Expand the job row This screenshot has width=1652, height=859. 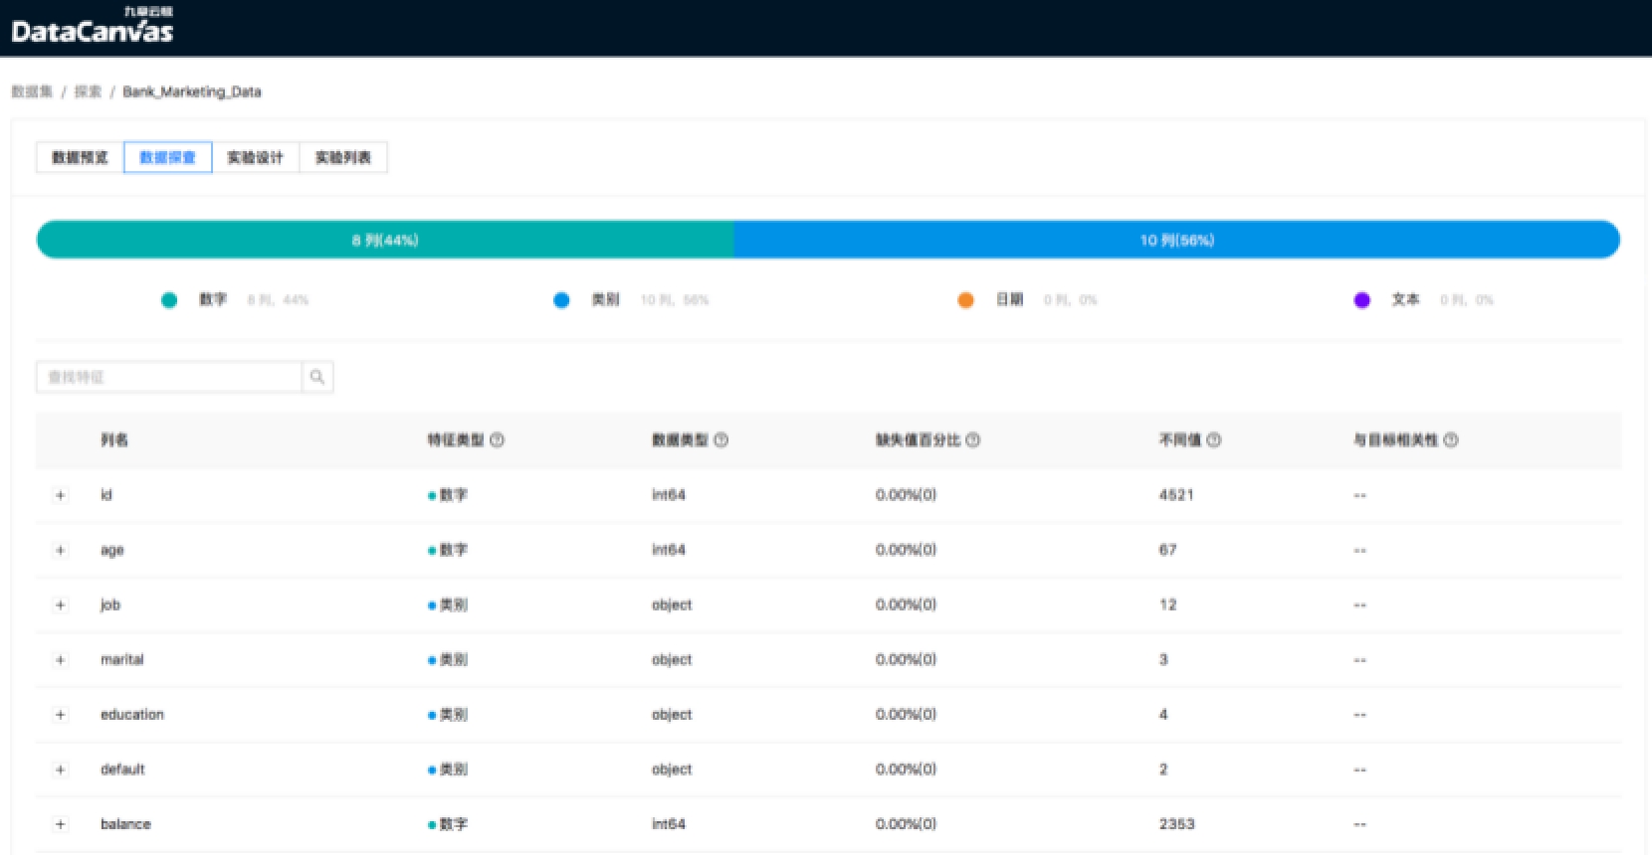[60, 604]
